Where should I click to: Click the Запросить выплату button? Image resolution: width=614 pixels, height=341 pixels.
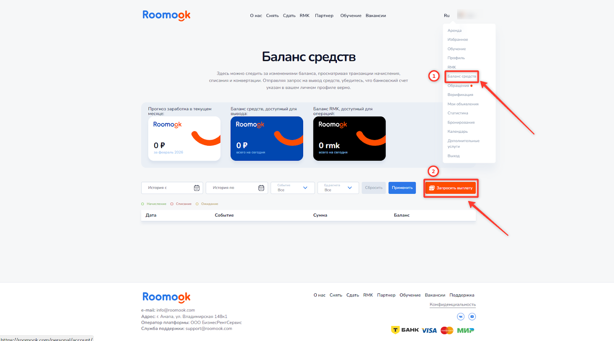pos(451,188)
